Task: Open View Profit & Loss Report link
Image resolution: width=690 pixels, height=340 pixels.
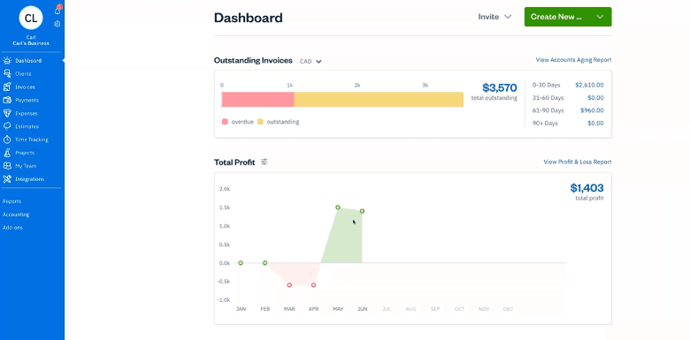Action: point(578,162)
